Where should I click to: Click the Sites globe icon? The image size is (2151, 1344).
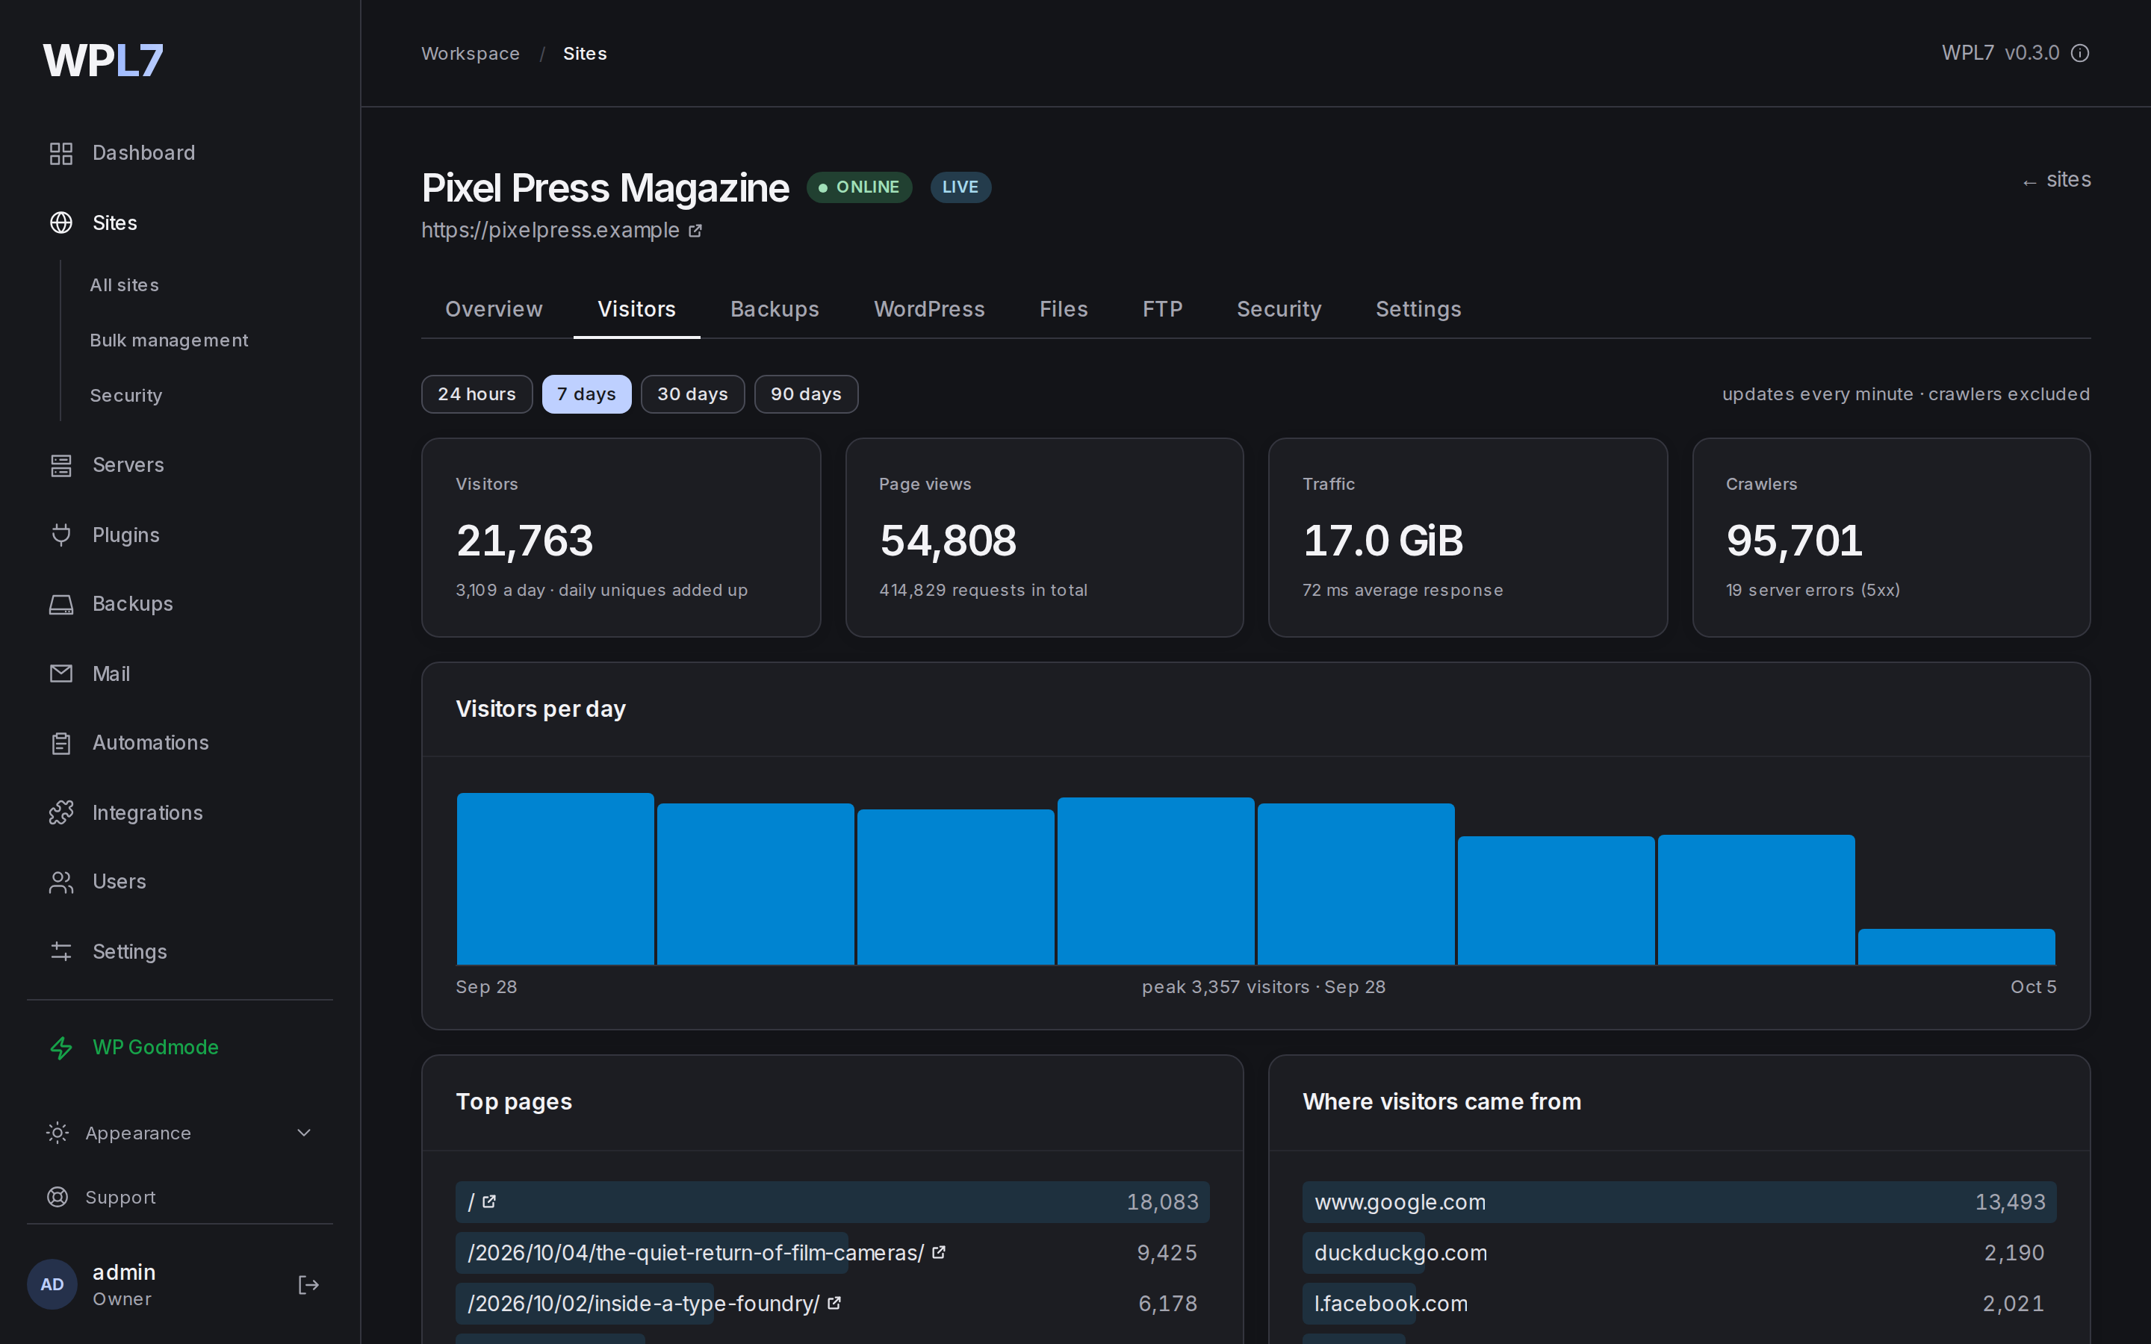click(x=60, y=223)
